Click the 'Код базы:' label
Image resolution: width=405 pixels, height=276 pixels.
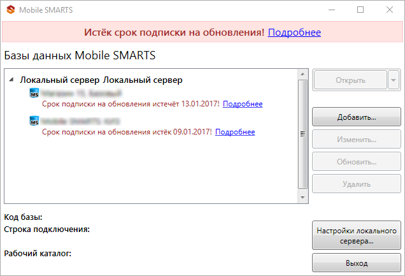pos(24,217)
